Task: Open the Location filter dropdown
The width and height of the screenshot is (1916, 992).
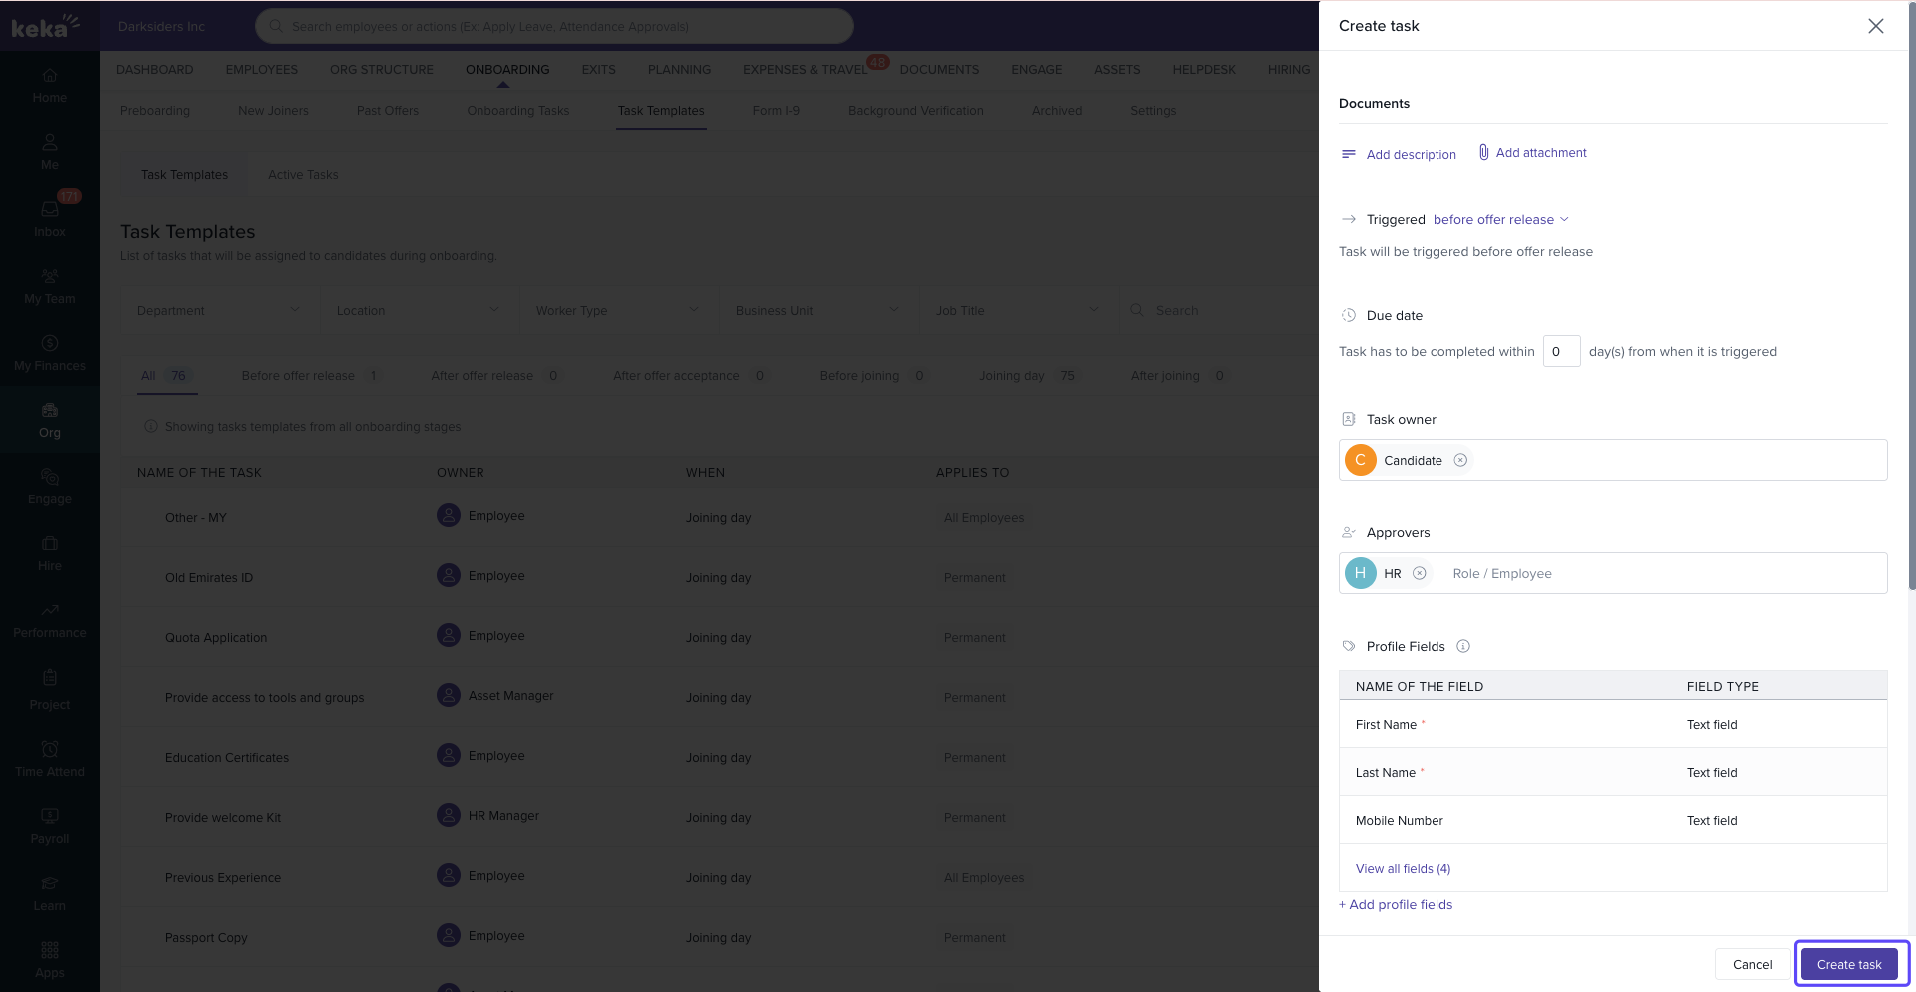Action: [418, 311]
